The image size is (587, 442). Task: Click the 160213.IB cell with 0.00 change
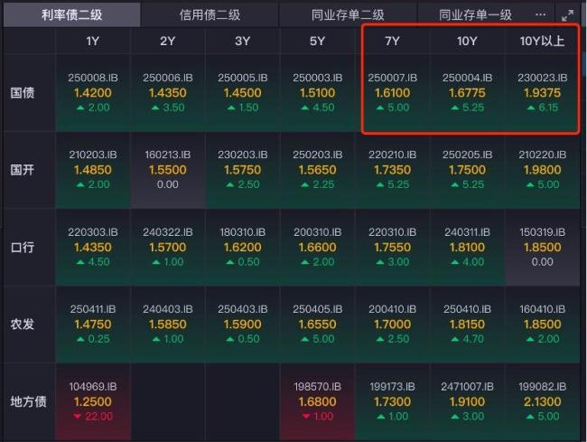tap(168, 169)
